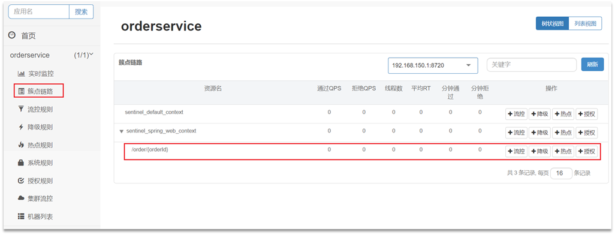
Task: Click the 拒绝QPS column header
Action: (x=364, y=89)
